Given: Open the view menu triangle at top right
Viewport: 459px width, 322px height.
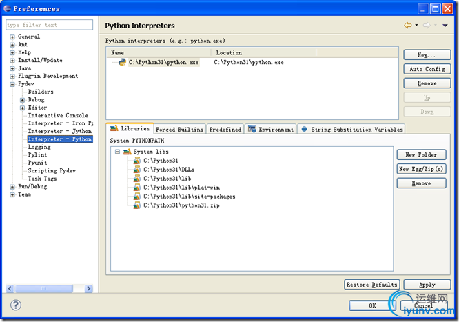Looking at the screenshot, I should click(445, 26).
